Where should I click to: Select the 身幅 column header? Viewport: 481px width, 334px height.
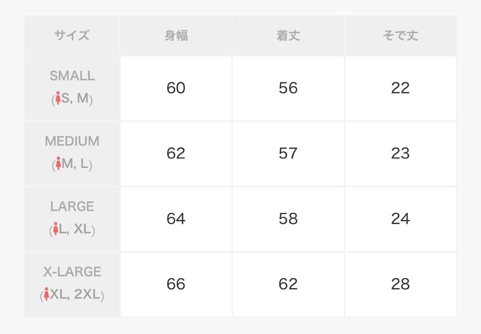coord(176,35)
